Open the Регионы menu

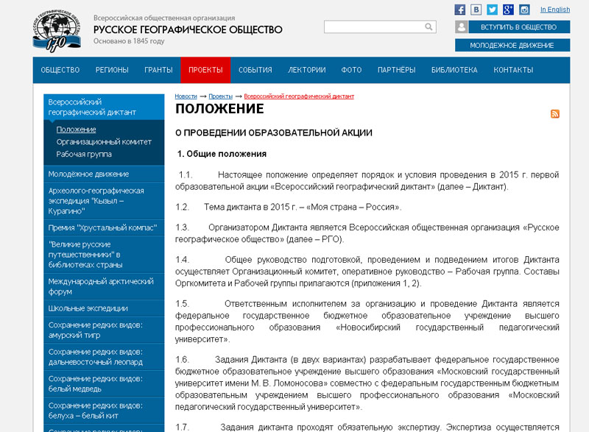pos(112,70)
